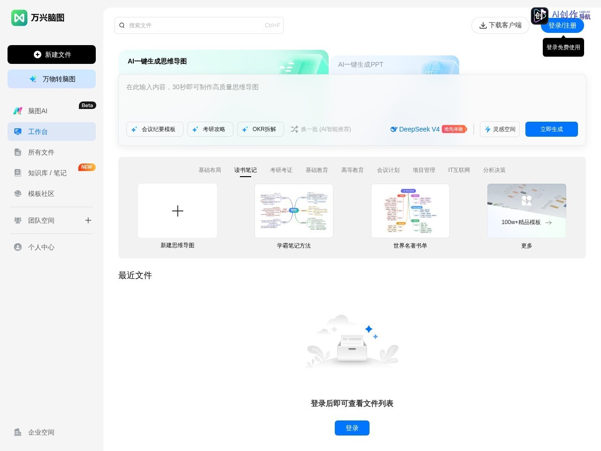Click the blue 登录 button under empty list

click(352, 428)
